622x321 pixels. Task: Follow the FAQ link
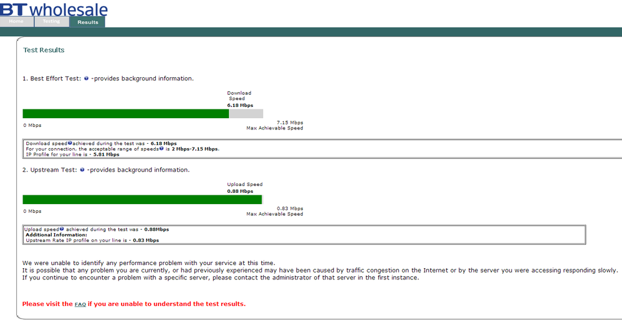pyautogui.click(x=80, y=304)
